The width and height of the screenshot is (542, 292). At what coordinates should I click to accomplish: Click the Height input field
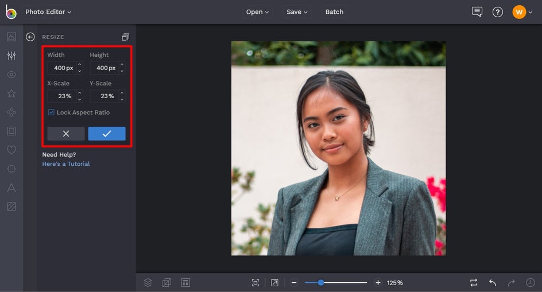[x=104, y=68]
